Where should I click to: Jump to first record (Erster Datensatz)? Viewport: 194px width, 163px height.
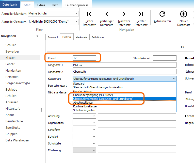coord(89,19)
